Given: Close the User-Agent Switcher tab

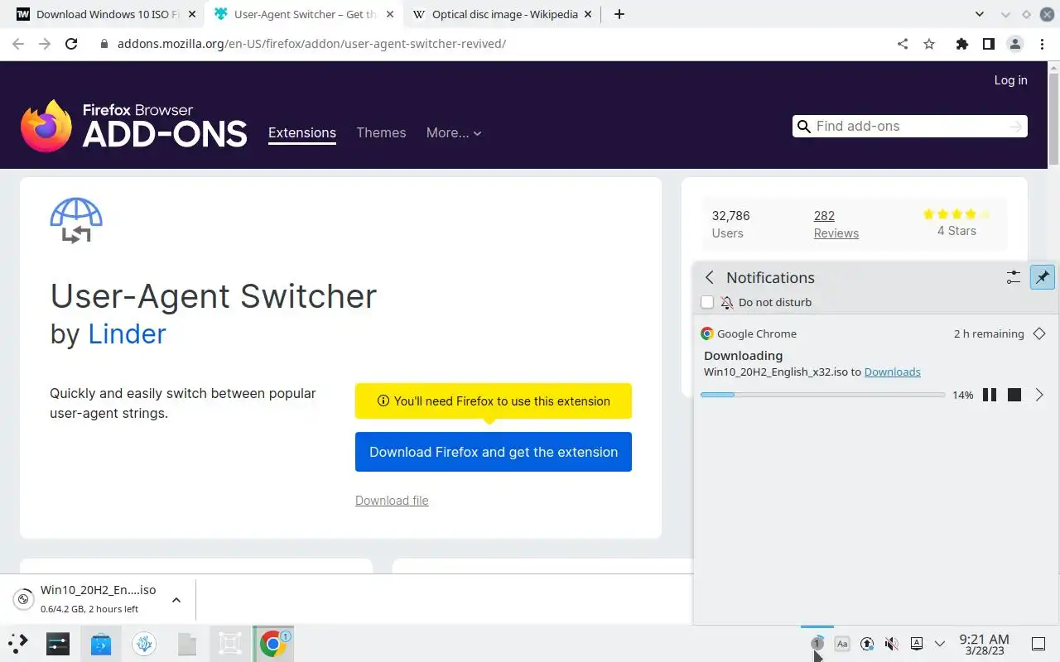Looking at the screenshot, I should [390, 14].
